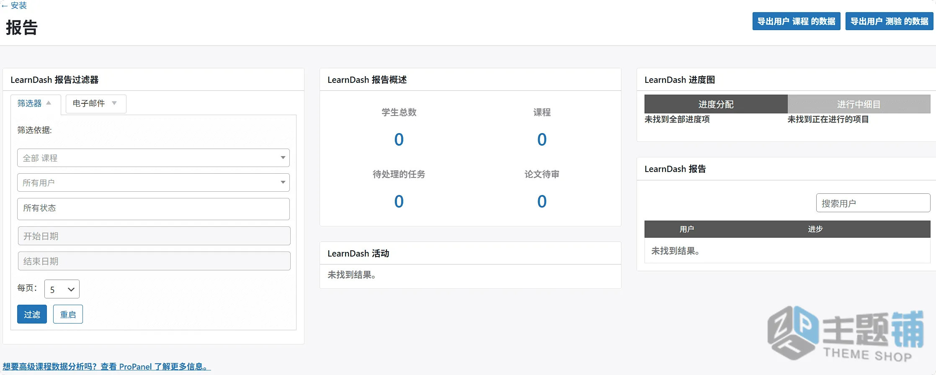The width and height of the screenshot is (936, 375).
Task: Click the 学生总数 count value
Action: coord(399,140)
